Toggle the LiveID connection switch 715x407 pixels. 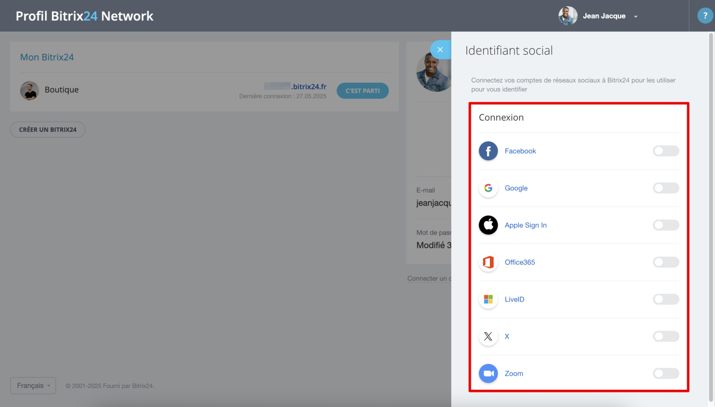tap(666, 299)
